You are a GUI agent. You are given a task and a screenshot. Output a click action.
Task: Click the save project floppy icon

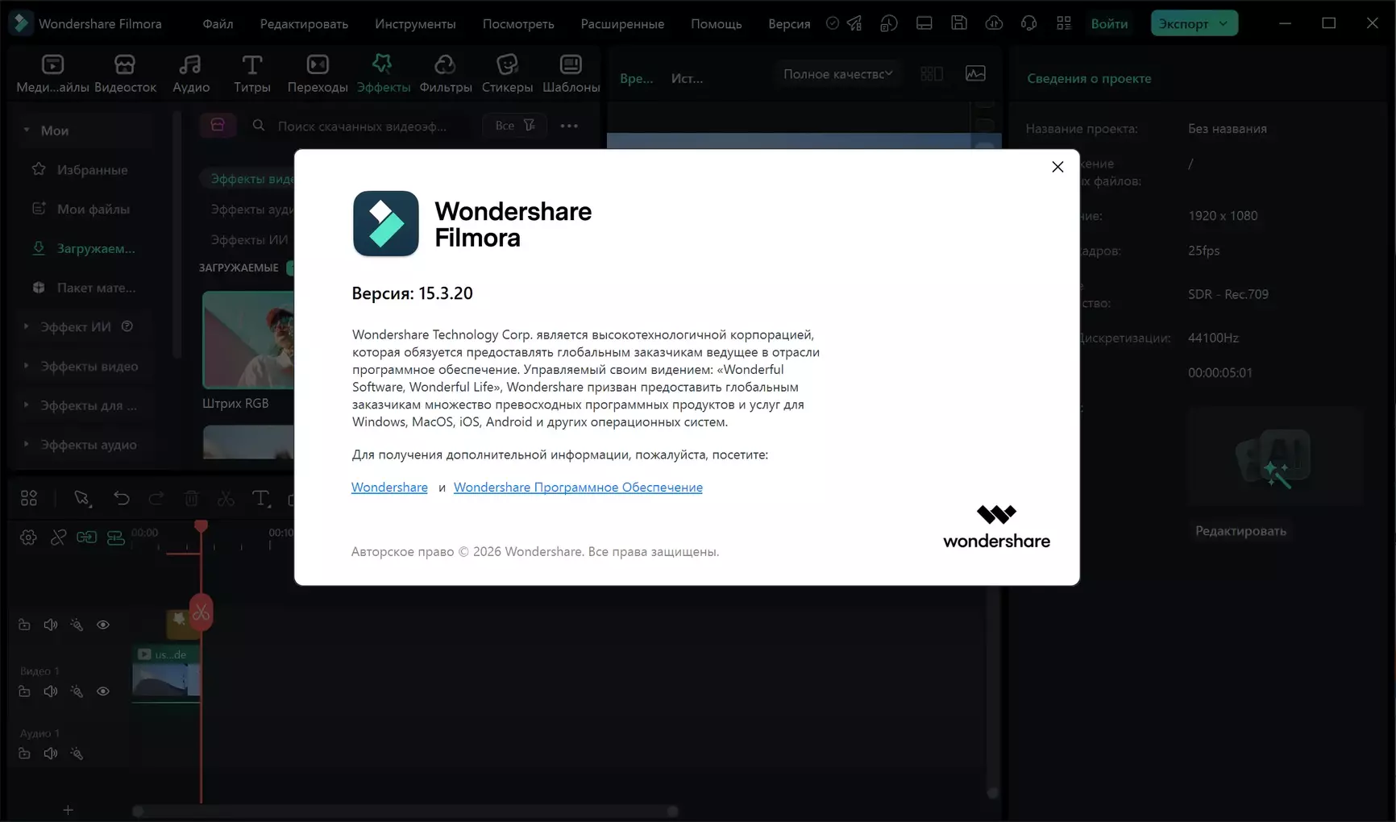pyautogui.click(x=959, y=23)
